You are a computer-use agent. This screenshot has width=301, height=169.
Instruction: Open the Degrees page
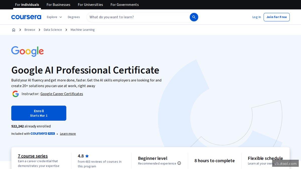point(73,17)
